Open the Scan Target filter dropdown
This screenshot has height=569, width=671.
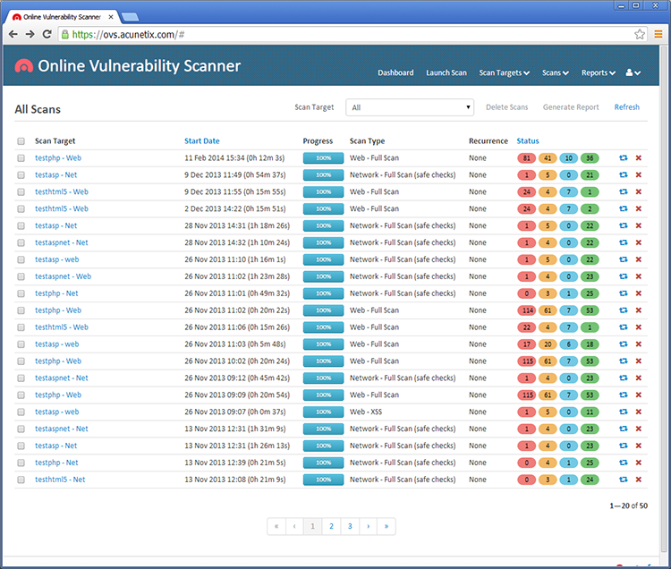[410, 107]
